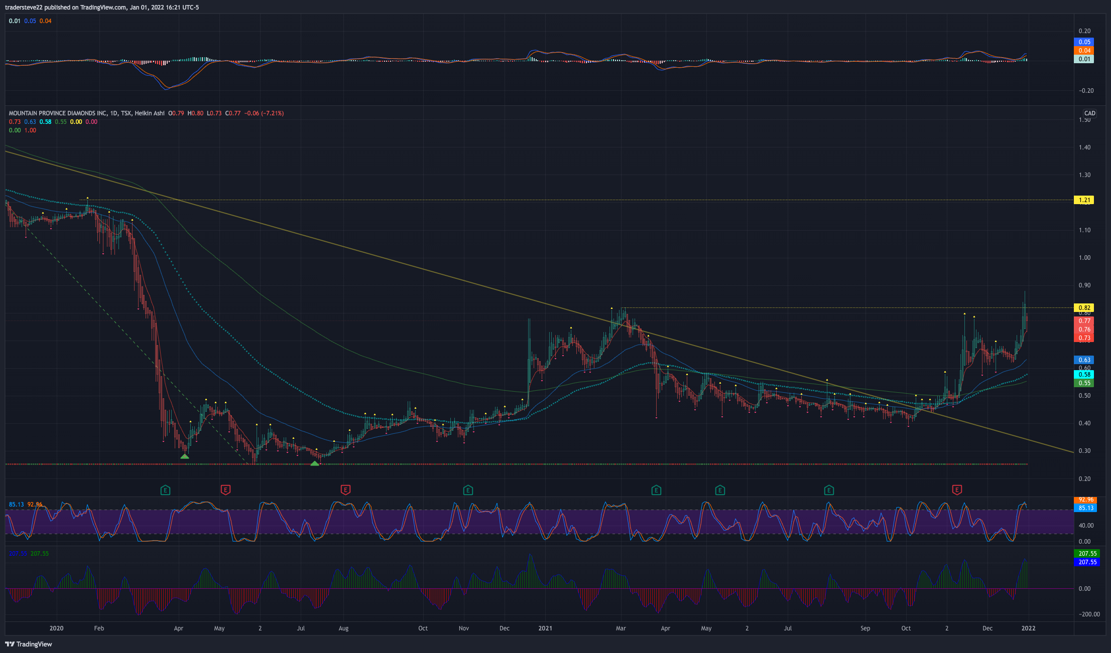Click the green earnings marker at November 2020
1111x653 pixels.
pyautogui.click(x=468, y=490)
